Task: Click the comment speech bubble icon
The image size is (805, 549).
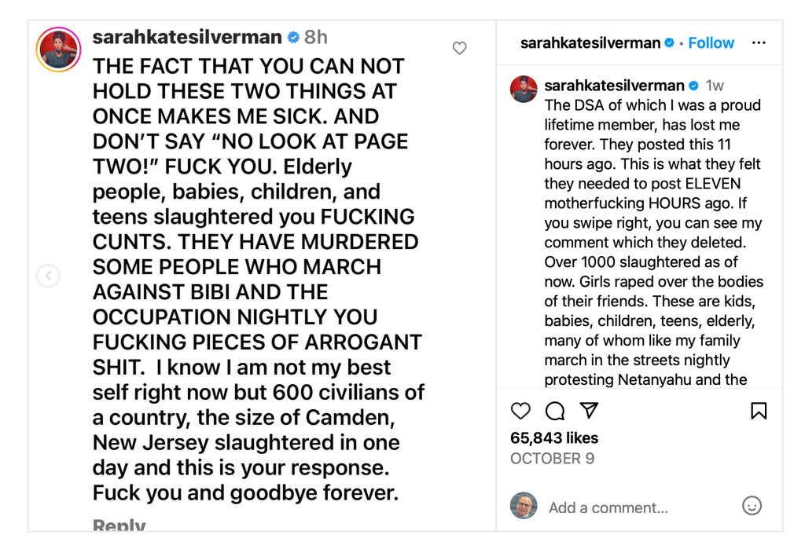Action: (x=555, y=411)
